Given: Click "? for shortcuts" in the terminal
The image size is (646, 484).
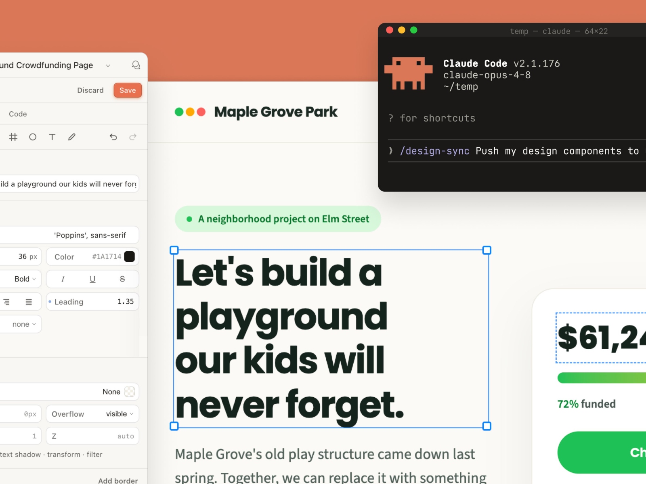Looking at the screenshot, I should pyautogui.click(x=432, y=118).
